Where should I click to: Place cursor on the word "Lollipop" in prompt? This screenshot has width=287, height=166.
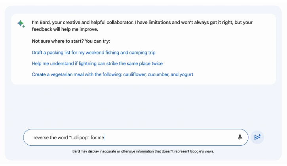coord(79,137)
